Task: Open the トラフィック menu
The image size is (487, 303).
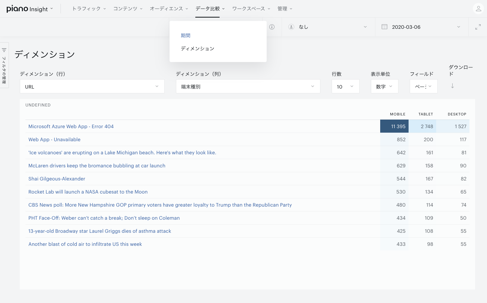Action: click(x=89, y=9)
